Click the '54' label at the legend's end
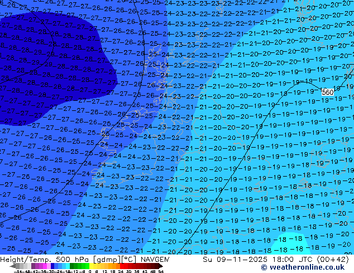This screenshot has width=354, height=273. pyautogui.click(x=161, y=272)
